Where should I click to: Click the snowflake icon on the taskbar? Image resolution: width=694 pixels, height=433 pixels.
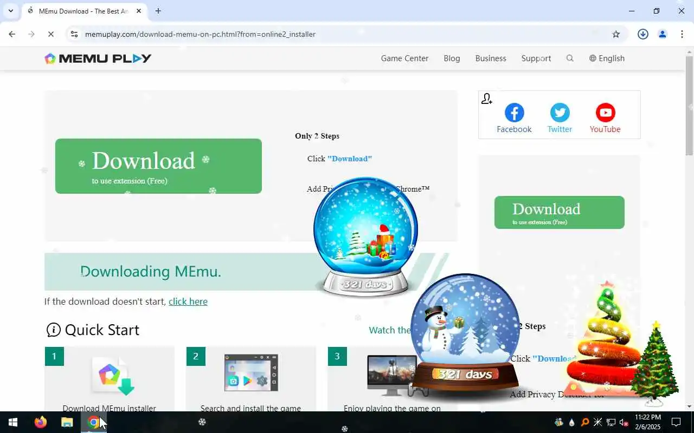click(x=202, y=422)
